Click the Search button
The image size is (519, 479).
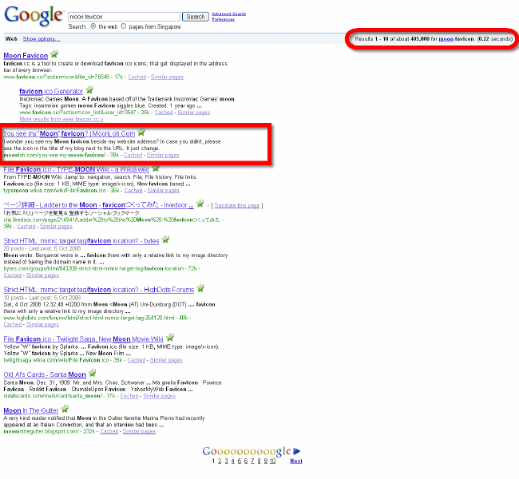click(x=196, y=17)
